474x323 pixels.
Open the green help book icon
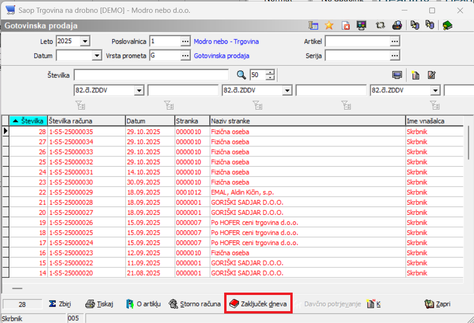pos(447,26)
